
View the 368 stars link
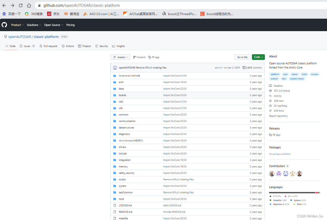coord(276,101)
